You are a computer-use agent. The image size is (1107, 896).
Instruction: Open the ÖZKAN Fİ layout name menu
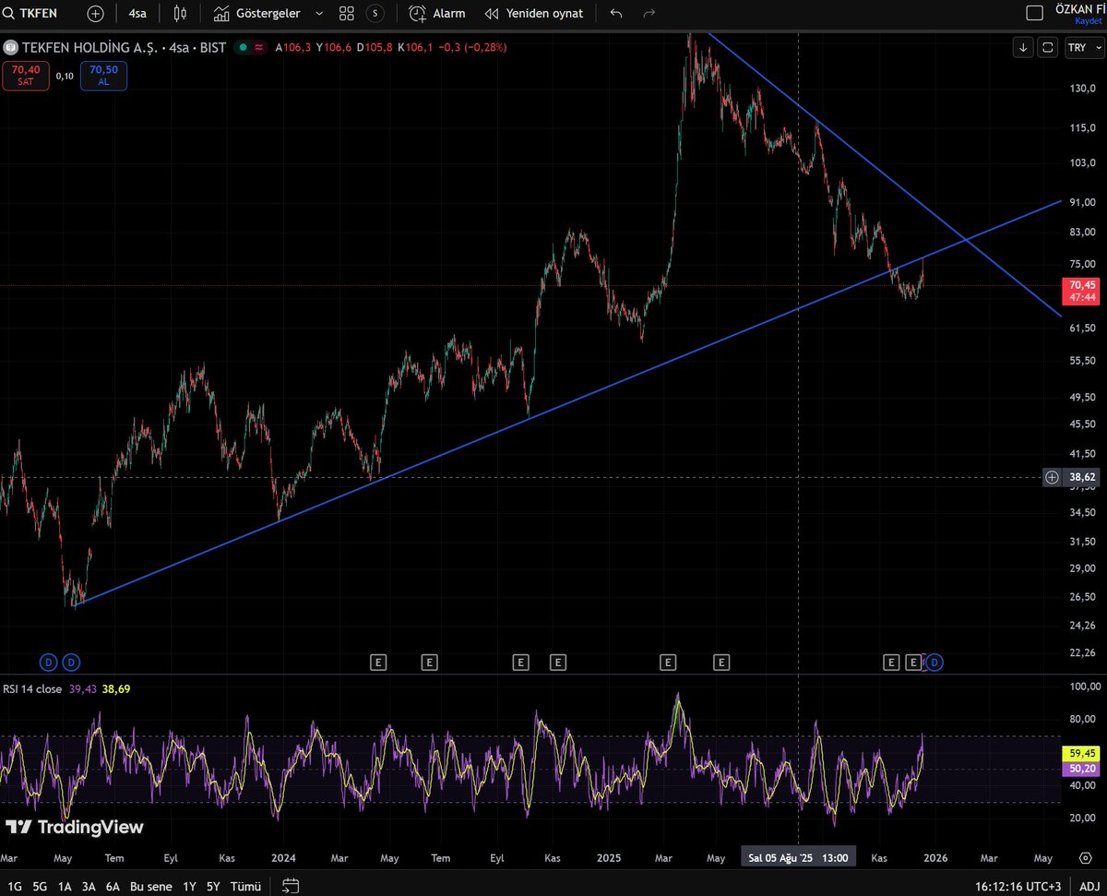[1079, 9]
